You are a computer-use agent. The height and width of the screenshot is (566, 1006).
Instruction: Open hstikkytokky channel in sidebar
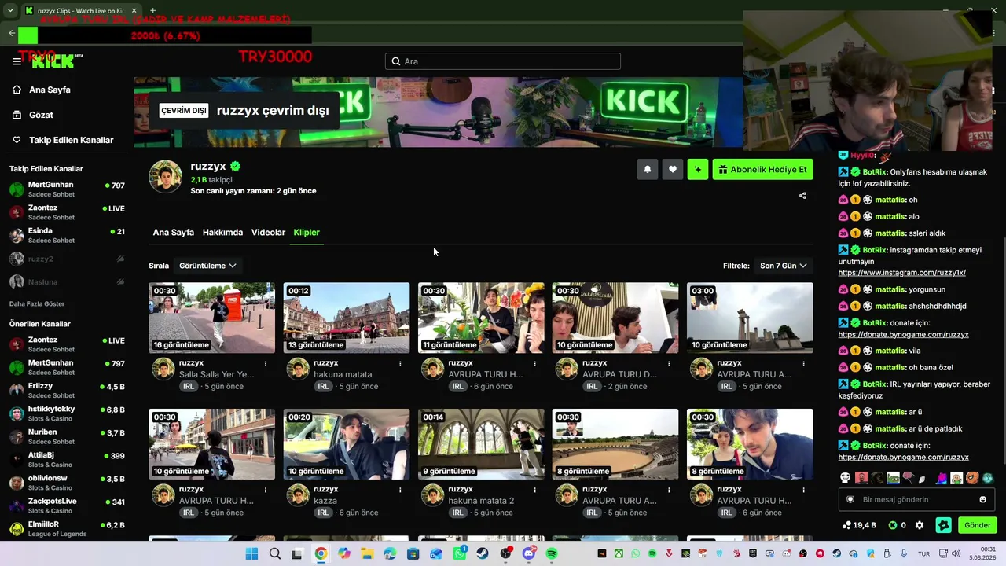[67, 413]
